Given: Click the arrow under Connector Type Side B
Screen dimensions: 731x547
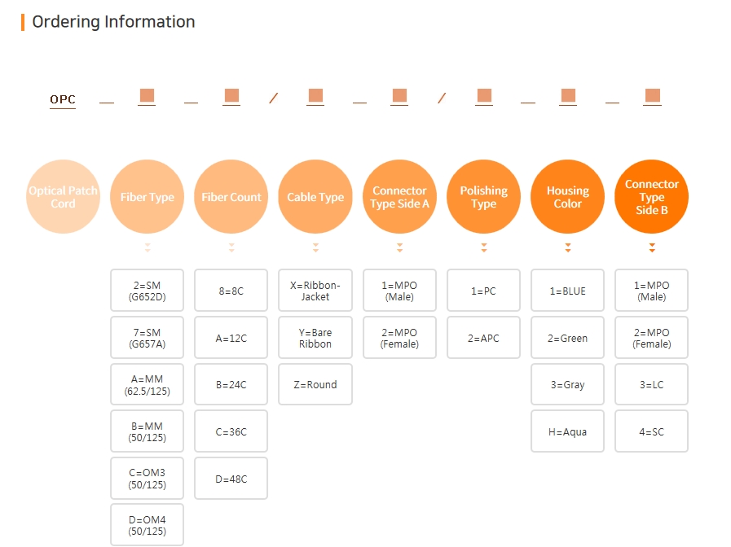Looking at the screenshot, I should (x=651, y=247).
